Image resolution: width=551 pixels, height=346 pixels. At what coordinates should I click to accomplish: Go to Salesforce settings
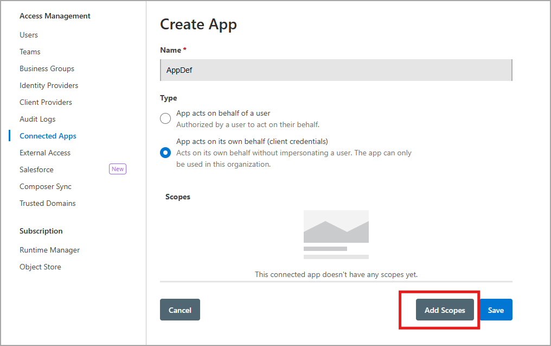tap(36, 169)
